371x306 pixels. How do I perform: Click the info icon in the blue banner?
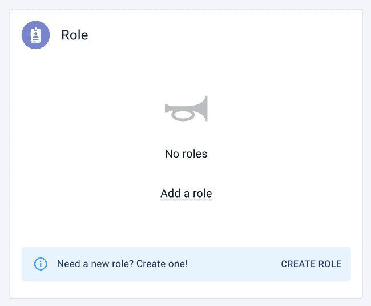(41, 264)
